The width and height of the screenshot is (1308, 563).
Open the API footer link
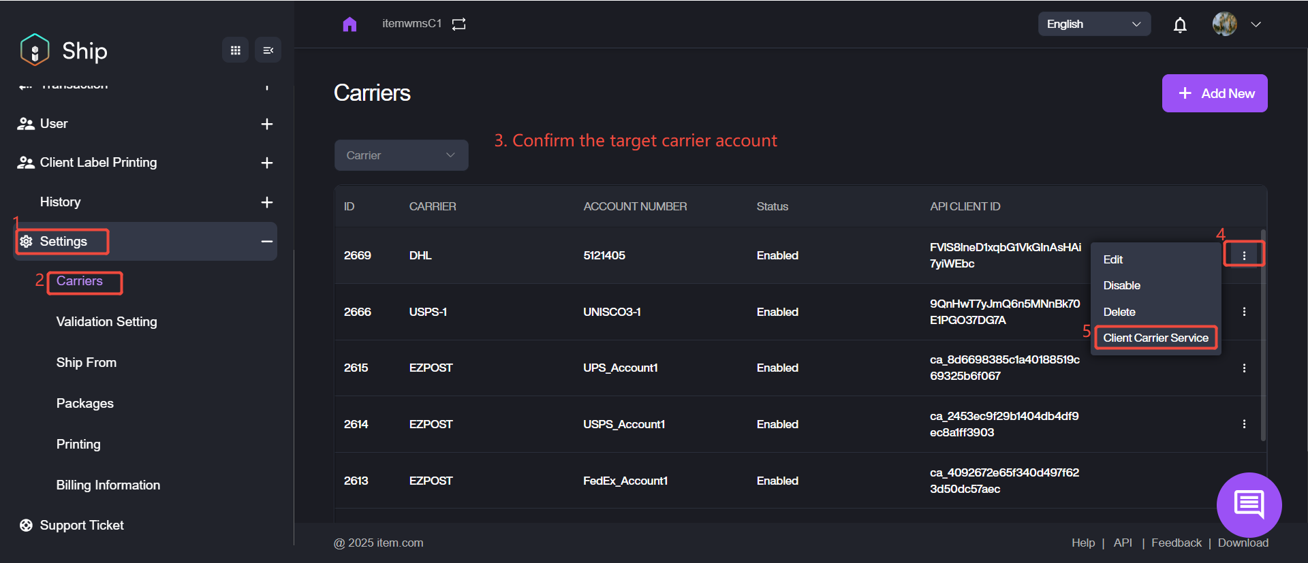[1122, 543]
